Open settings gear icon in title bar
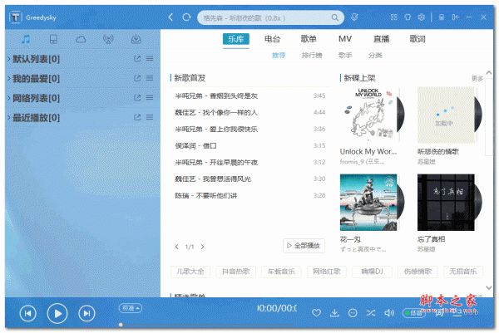The height and width of the screenshot is (333, 499). click(422, 17)
